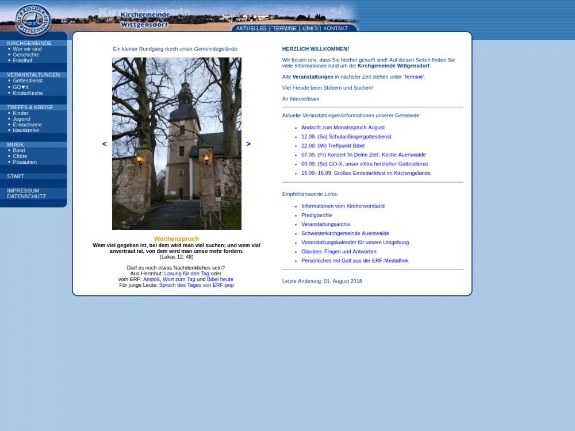Show previous photo with left arrow
Image resolution: width=575 pixels, height=431 pixels.
click(105, 144)
